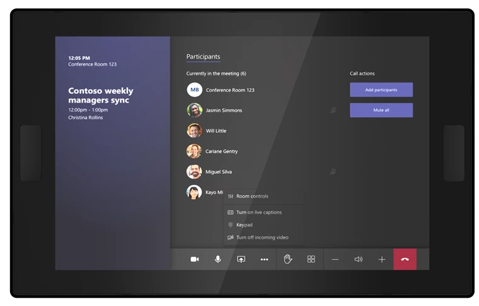Raise hand using the hand icon
479x306 pixels.
click(x=288, y=259)
